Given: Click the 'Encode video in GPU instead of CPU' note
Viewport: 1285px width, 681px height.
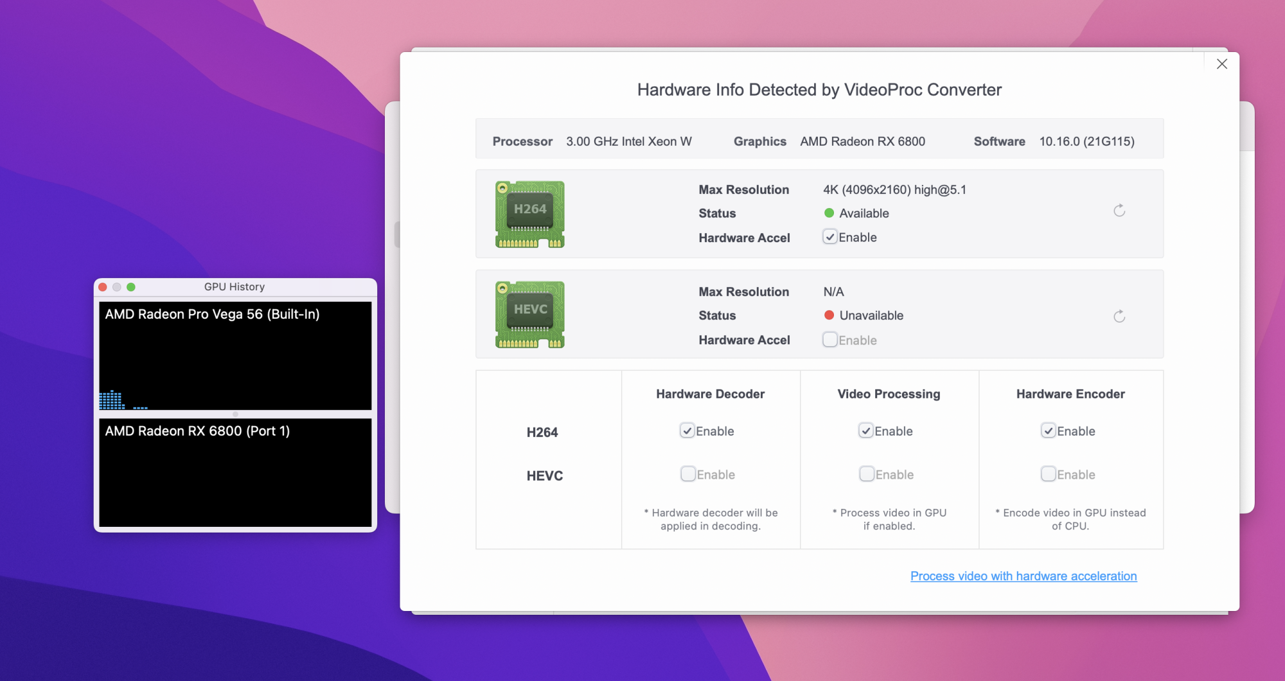Looking at the screenshot, I should coord(1070,519).
